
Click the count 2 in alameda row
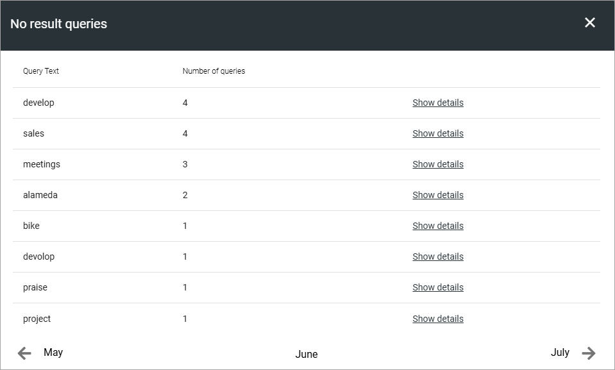185,195
